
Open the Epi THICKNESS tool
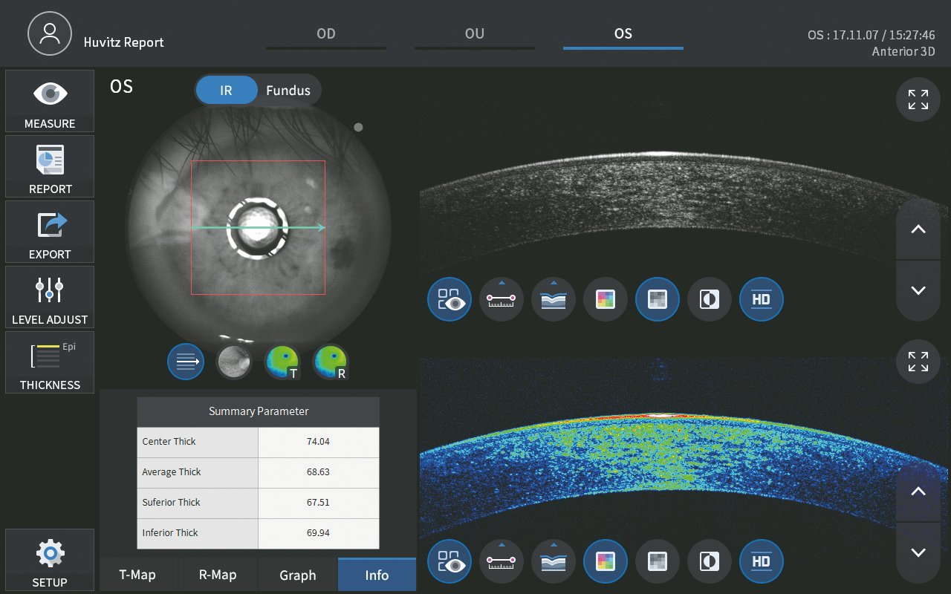[x=50, y=362]
